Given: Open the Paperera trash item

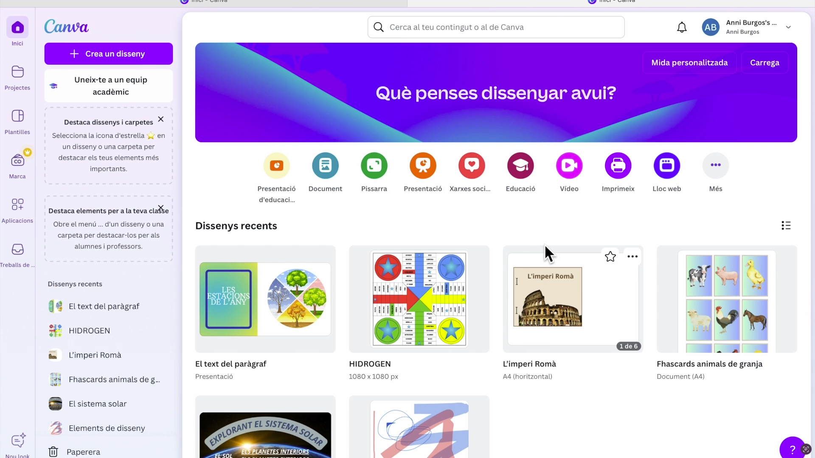Looking at the screenshot, I should pos(83,452).
